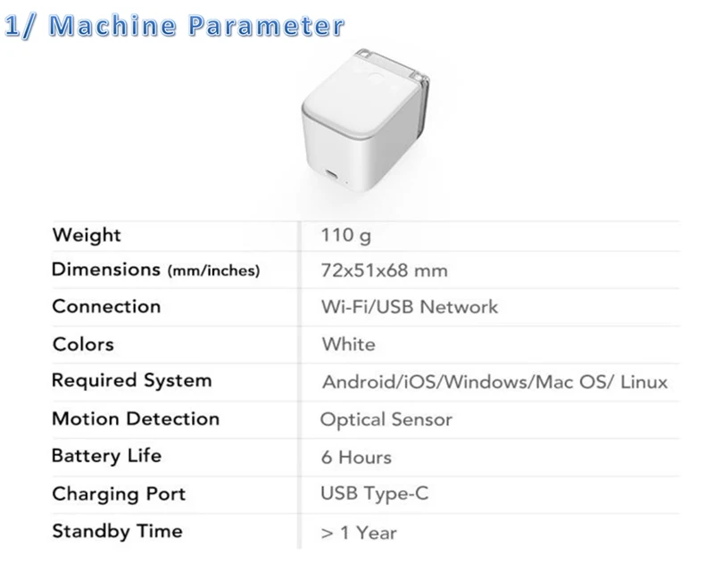Screen dimensions: 705x565
Task: Click the > 1 Year standby value
Action: click(359, 533)
